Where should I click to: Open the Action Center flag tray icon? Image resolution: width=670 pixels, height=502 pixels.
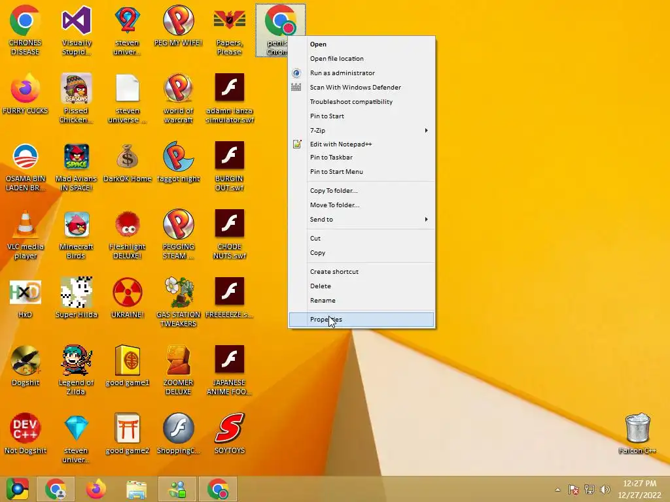(x=573, y=490)
